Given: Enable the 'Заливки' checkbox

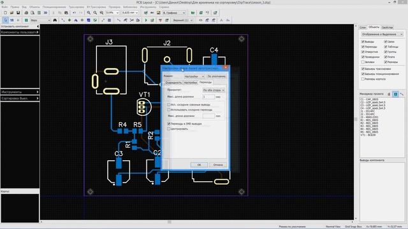Looking at the screenshot, I should coord(363,62).
